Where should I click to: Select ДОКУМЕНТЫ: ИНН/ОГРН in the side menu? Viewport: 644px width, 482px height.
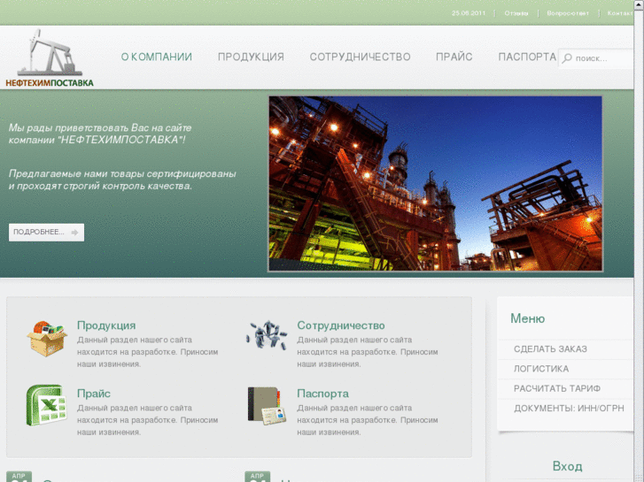[569, 409]
